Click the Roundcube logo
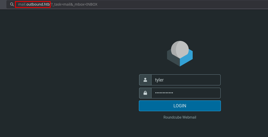Screen dimensions: 268x137 180,54
